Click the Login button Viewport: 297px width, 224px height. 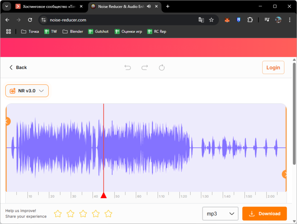pos(273,67)
